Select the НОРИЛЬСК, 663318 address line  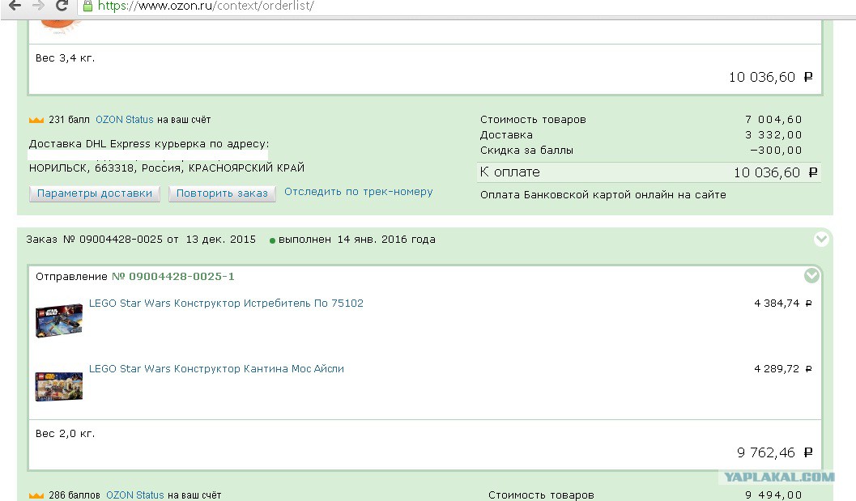(x=167, y=168)
